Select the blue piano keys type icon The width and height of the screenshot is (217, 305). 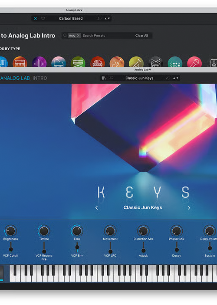[x=3, y=62]
